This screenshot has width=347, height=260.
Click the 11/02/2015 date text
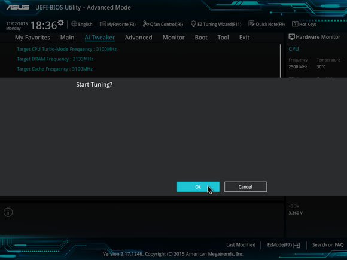click(x=17, y=24)
